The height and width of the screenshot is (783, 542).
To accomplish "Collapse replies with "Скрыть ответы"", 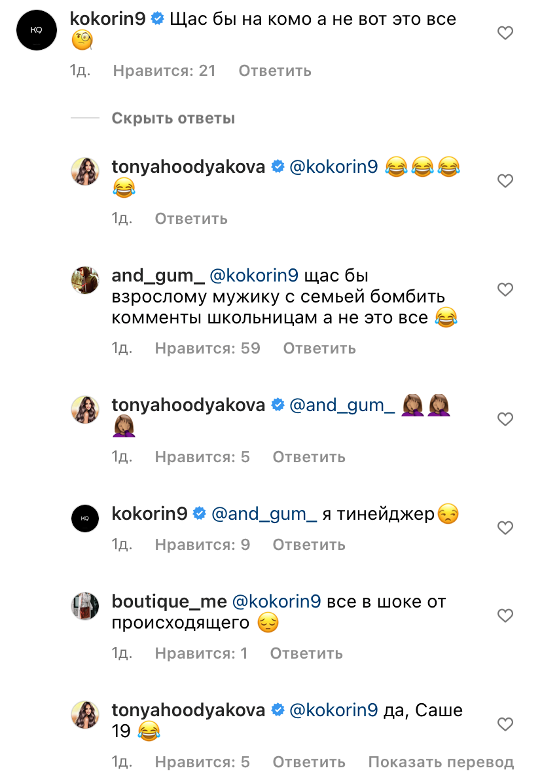I will [173, 118].
